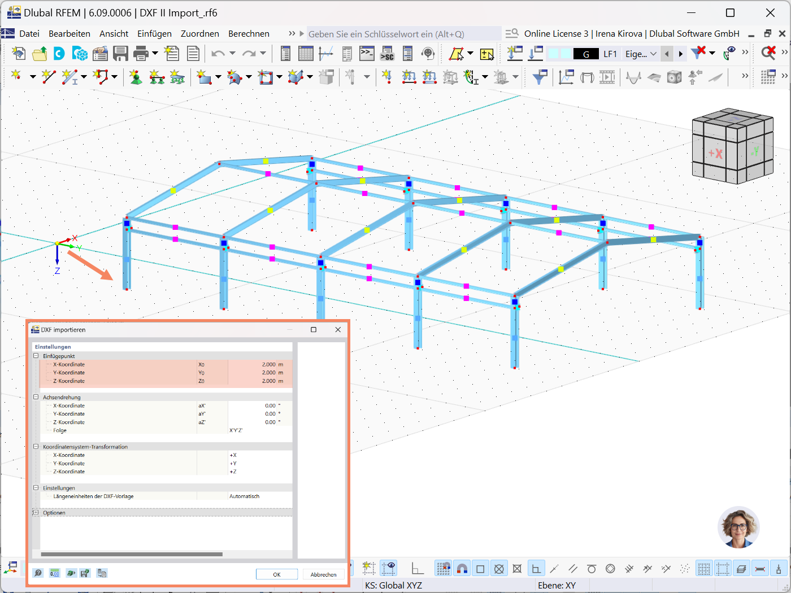
Task: Toggle object snap magnet
Action: 462,568
